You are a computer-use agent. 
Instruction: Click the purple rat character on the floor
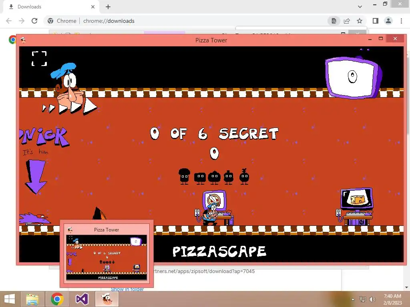34,219
